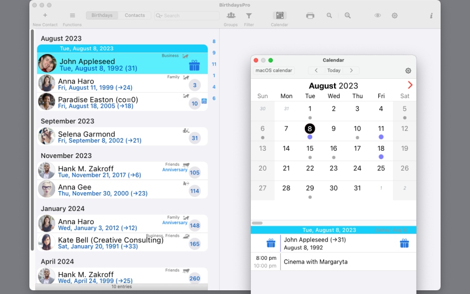Open the Functions list menu

[72, 15]
